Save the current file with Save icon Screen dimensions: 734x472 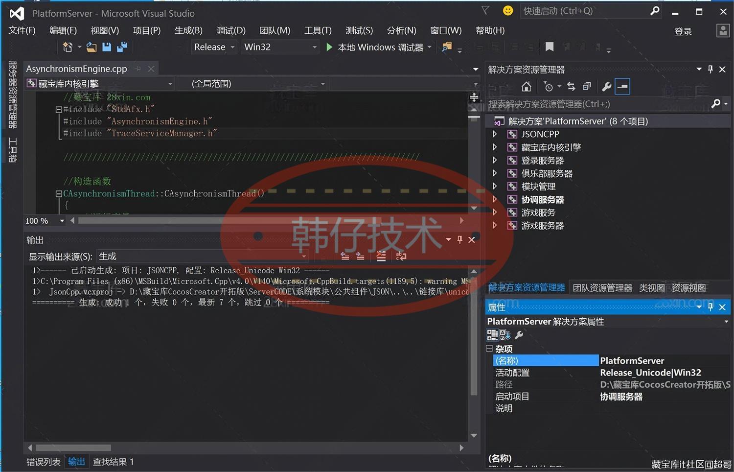106,47
